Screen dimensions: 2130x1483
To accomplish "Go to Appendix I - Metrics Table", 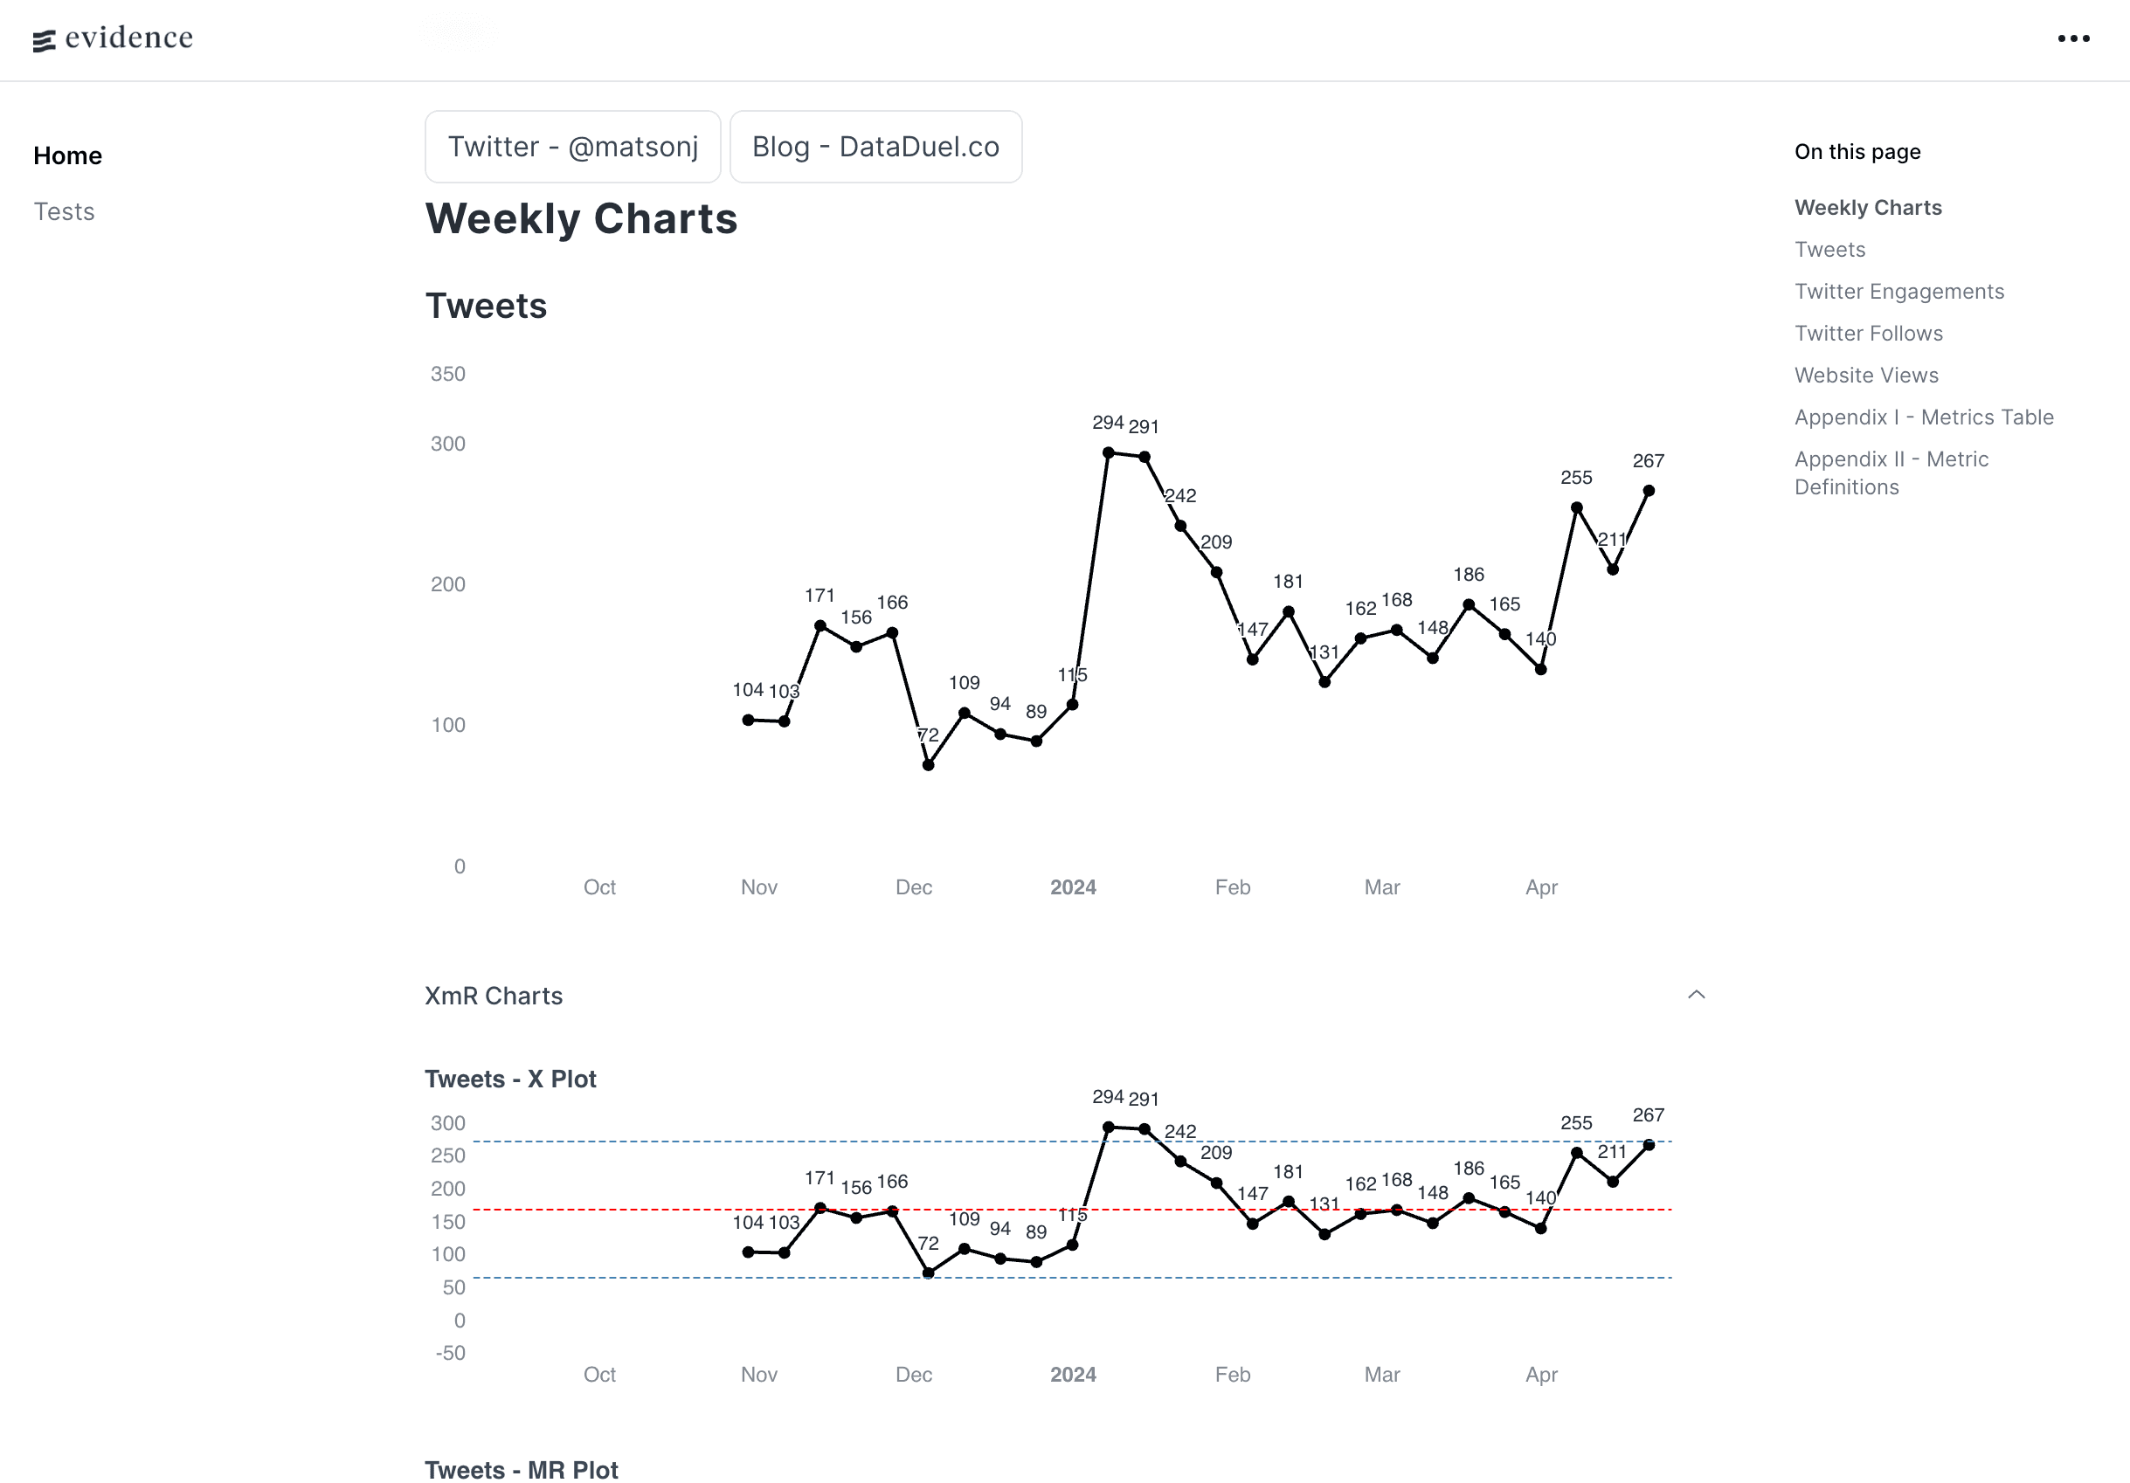I will click(x=1923, y=417).
